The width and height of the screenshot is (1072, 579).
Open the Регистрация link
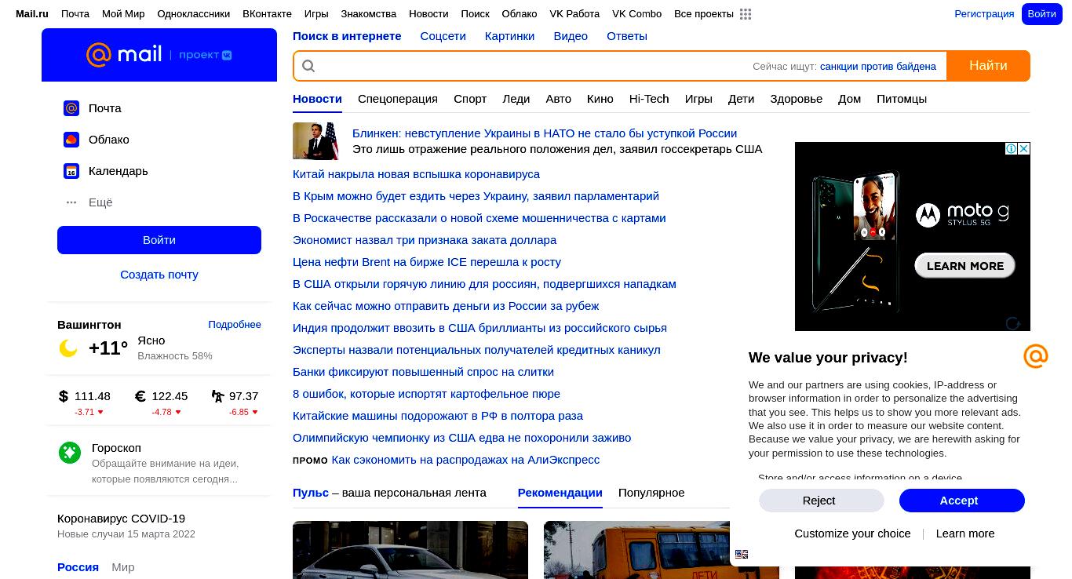coord(984,14)
